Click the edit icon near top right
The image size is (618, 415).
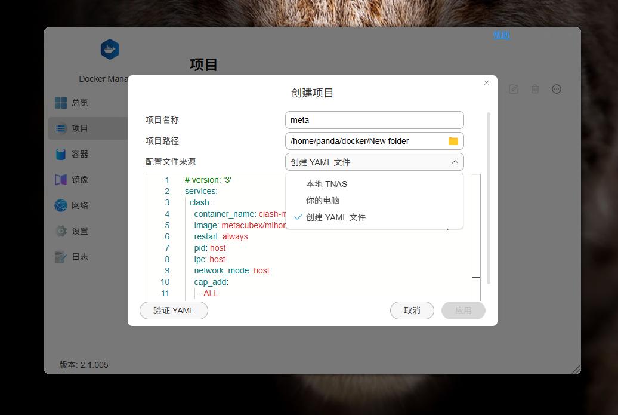click(513, 88)
